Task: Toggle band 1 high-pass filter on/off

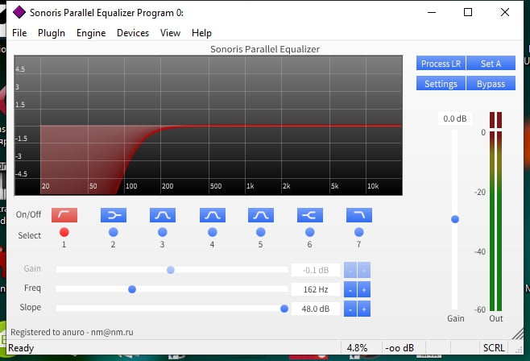Action: [64, 215]
